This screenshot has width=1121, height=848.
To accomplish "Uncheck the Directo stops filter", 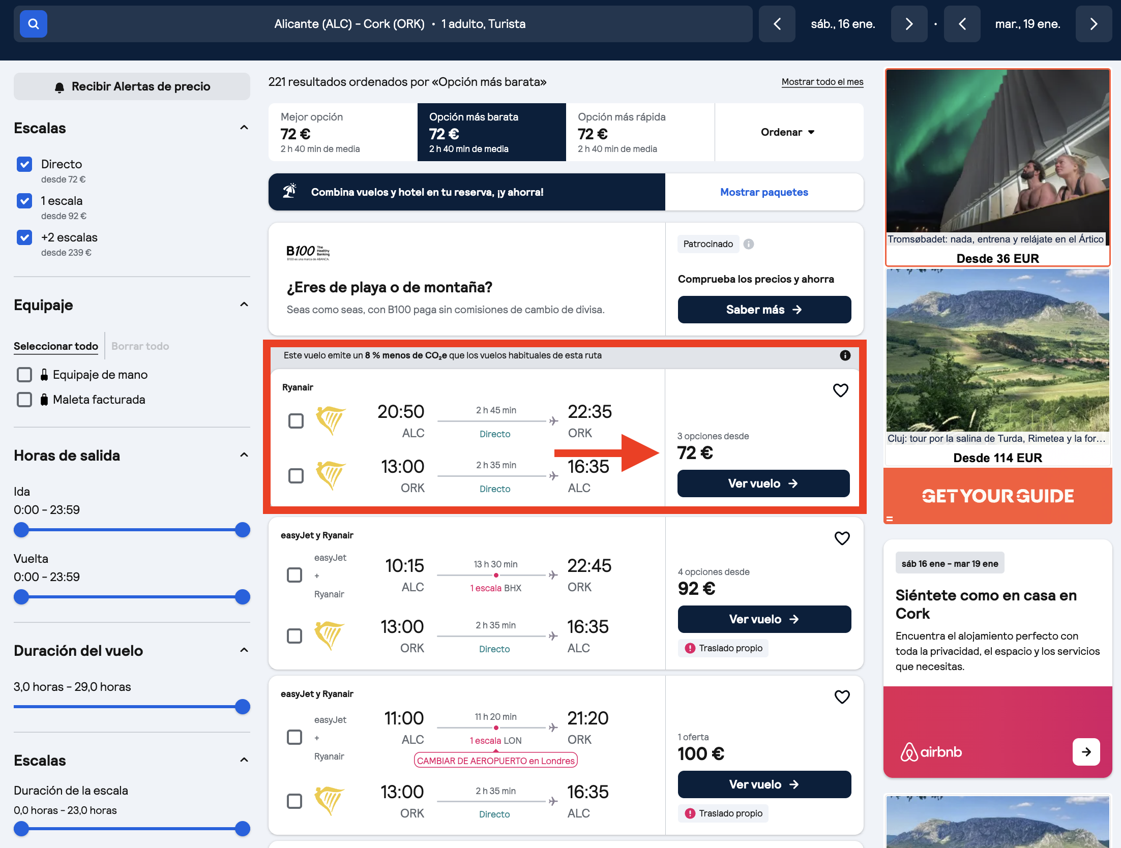I will click(24, 164).
